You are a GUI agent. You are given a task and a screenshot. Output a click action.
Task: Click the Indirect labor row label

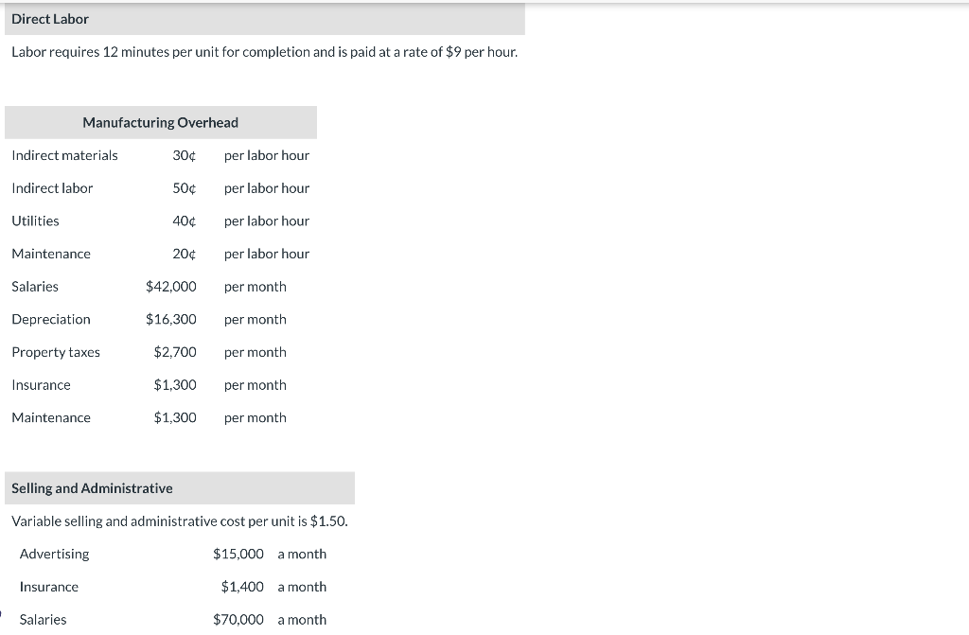(52, 188)
